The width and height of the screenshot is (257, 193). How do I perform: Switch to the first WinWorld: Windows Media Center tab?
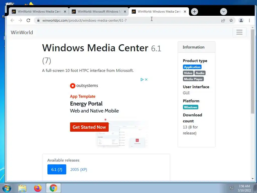pos(39,12)
